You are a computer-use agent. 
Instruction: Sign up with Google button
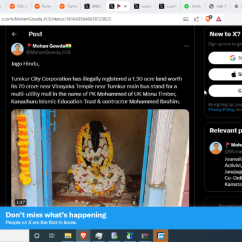pyautogui.click(x=225, y=58)
